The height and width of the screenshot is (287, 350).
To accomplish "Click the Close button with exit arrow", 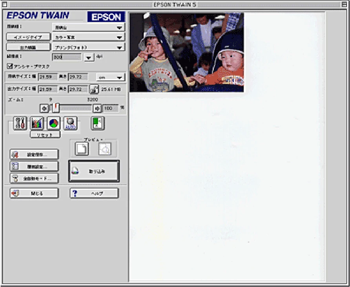I will (35, 193).
